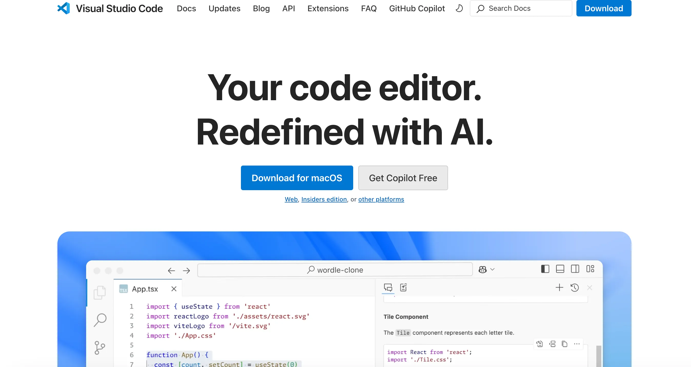Click the line importing './App.css'

[181, 336]
